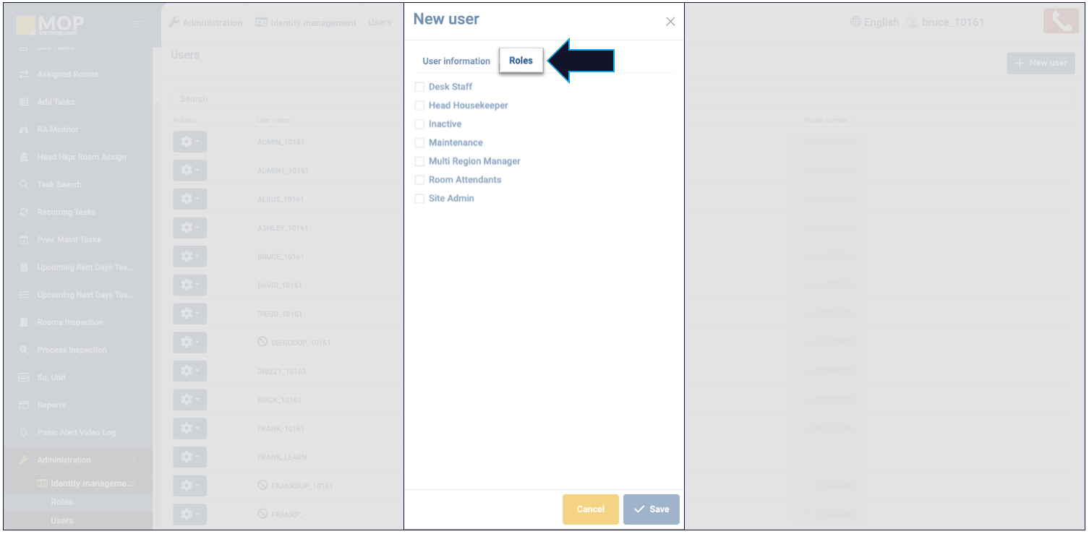Click the Administration wrench icon in sidebar
The height and width of the screenshot is (534, 1089).
click(24, 460)
